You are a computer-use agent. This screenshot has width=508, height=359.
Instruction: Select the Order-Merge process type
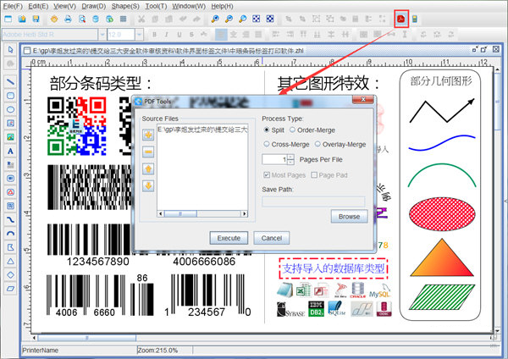[x=294, y=130]
